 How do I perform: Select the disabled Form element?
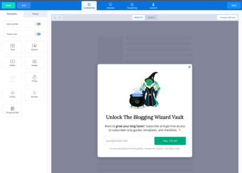click(13, 79)
